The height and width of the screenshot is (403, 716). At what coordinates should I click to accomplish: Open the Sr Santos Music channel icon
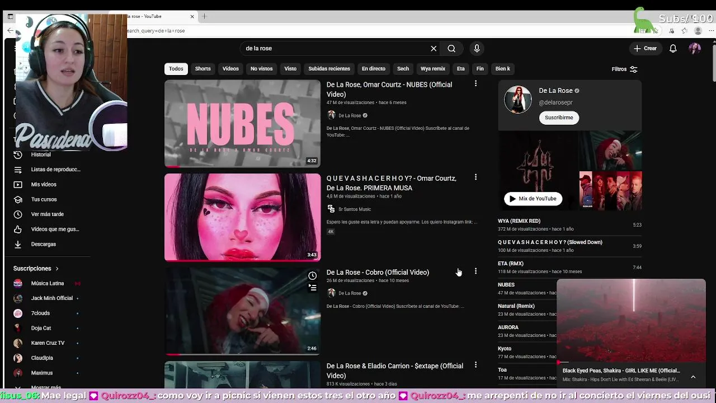pyautogui.click(x=331, y=209)
